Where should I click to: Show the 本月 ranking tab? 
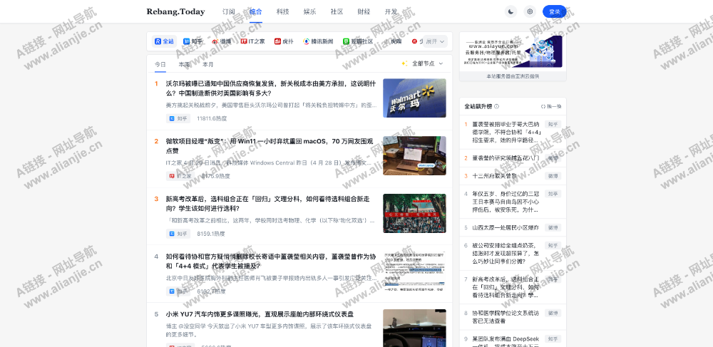(x=207, y=64)
